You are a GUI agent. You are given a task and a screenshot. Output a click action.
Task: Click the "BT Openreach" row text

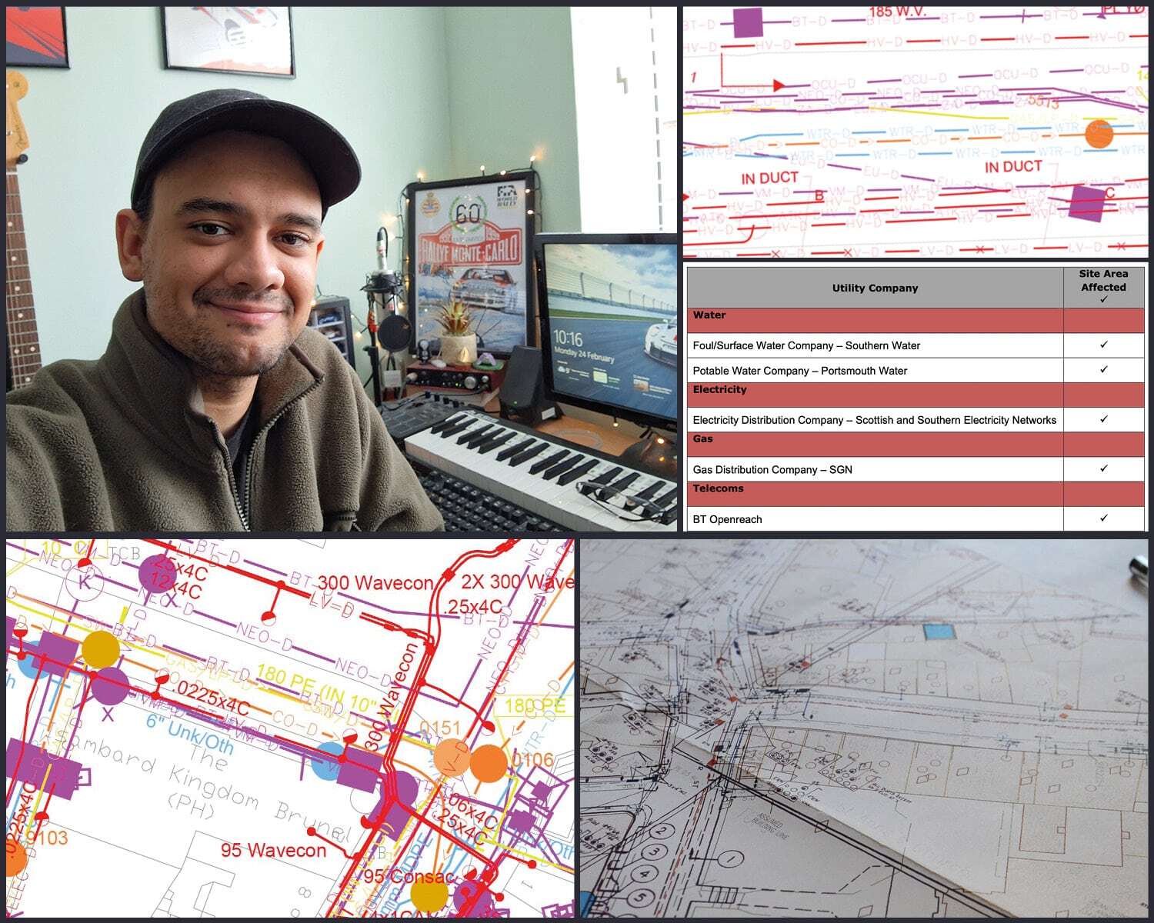[x=727, y=519]
